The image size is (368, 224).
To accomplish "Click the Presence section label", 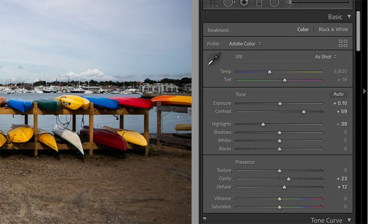I will [245, 162].
